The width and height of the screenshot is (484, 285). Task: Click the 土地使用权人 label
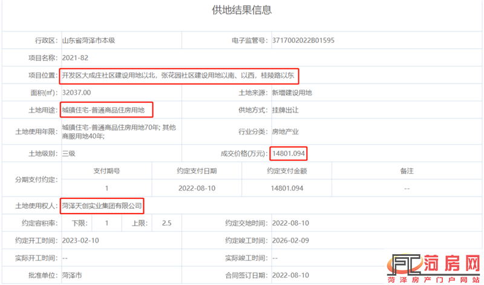point(37,206)
